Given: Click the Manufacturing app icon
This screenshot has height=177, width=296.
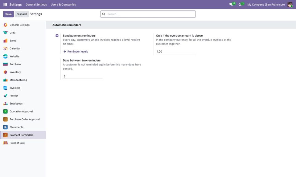Looking at the screenshot, I should [6, 80].
